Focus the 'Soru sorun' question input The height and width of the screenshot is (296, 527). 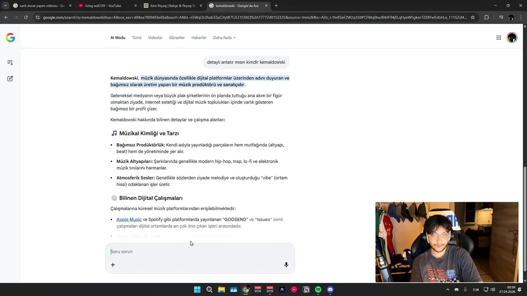coord(200,252)
